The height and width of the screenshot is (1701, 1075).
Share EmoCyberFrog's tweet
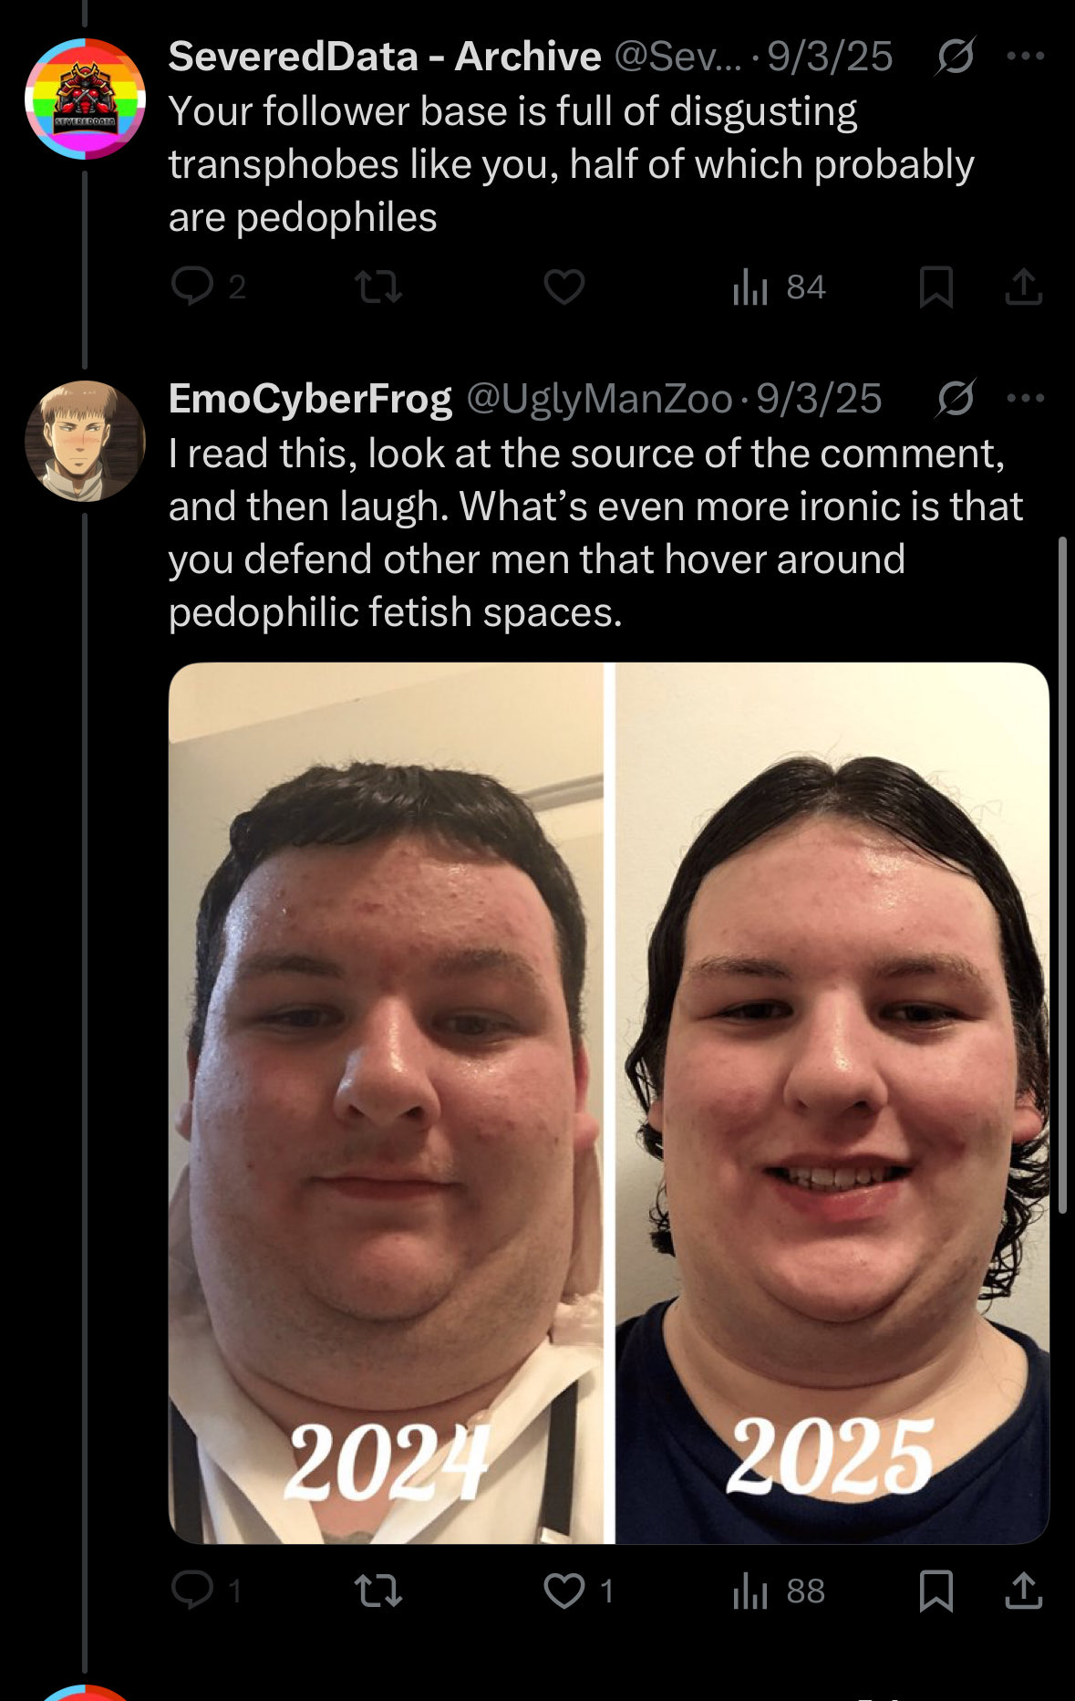[1023, 1591]
